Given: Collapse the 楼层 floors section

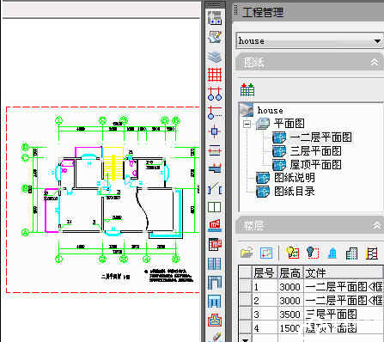Looking at the screenshot, I should [376, 226].
